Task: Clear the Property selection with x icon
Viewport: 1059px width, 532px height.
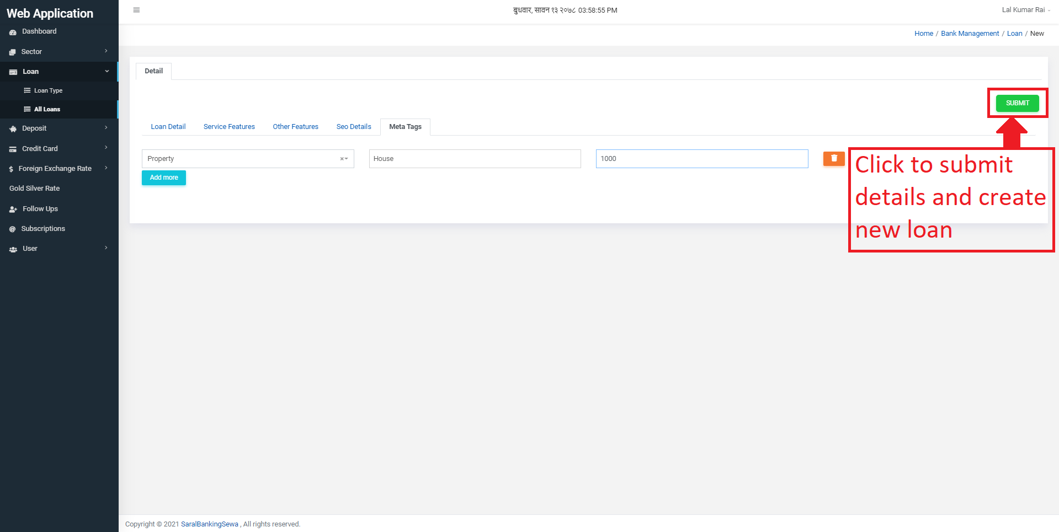Action: pos(342,159)
